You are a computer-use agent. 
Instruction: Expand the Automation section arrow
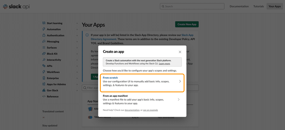[77, 29]
